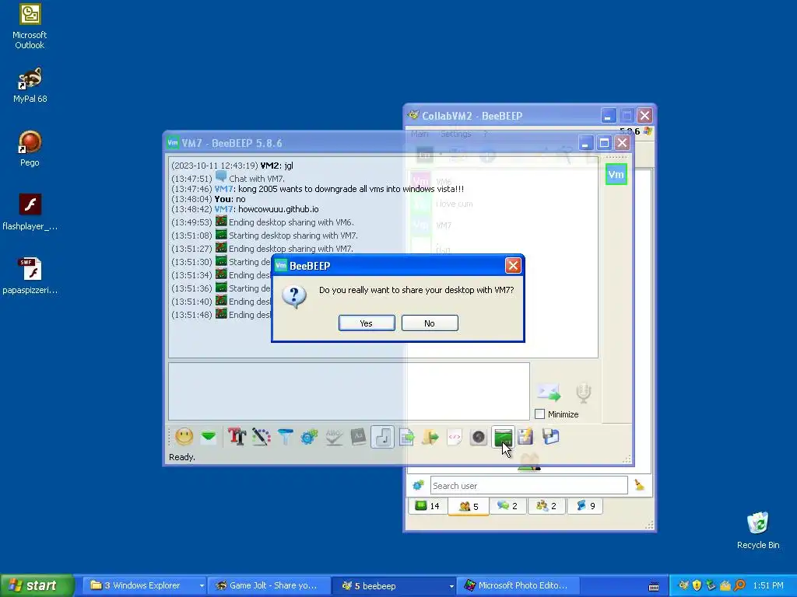
Task: Open Game Jolt taskbar button
Action: pos(268,586)
